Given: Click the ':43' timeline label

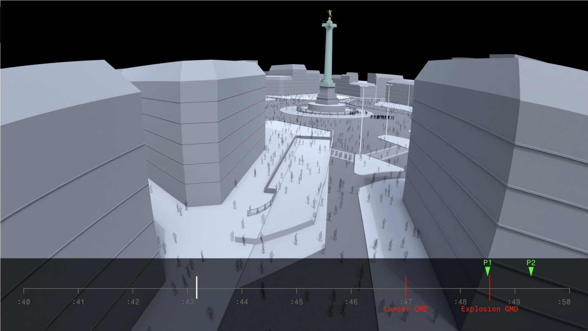Looking at the screenshot, I should pos(188,302).
